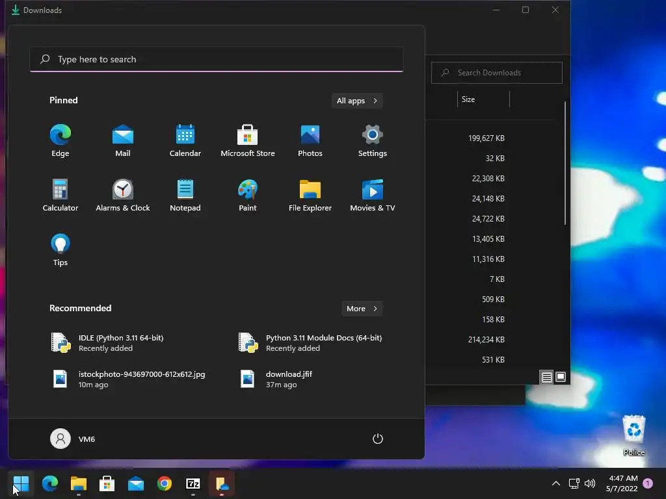The width and height of the screenshot is (666, 499).
Task: Open Microsoft Store from the taskbar
Action: click(x=107, y=483)
